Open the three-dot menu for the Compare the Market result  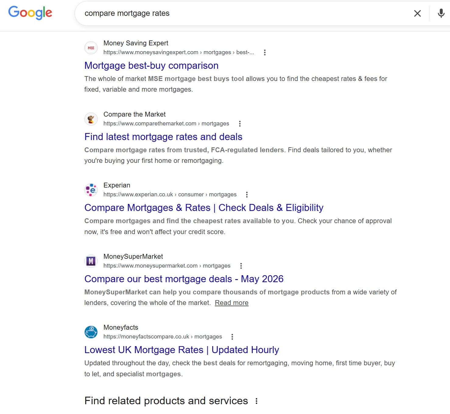(x=240, y=124)
